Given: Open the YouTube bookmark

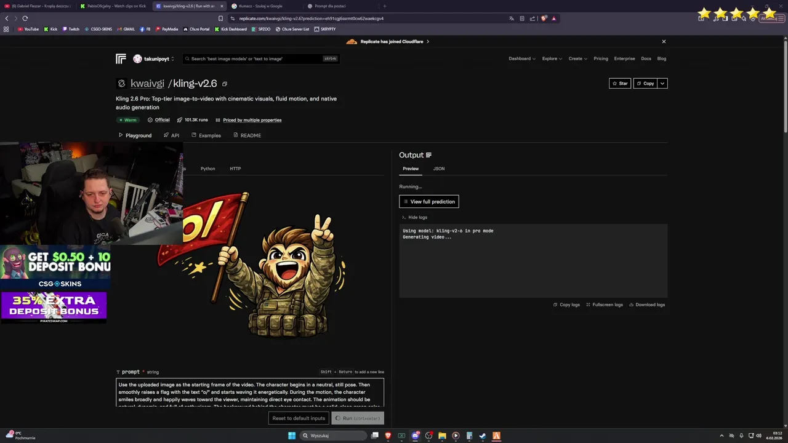Looking at the screenshot, I should coord(28,29).
